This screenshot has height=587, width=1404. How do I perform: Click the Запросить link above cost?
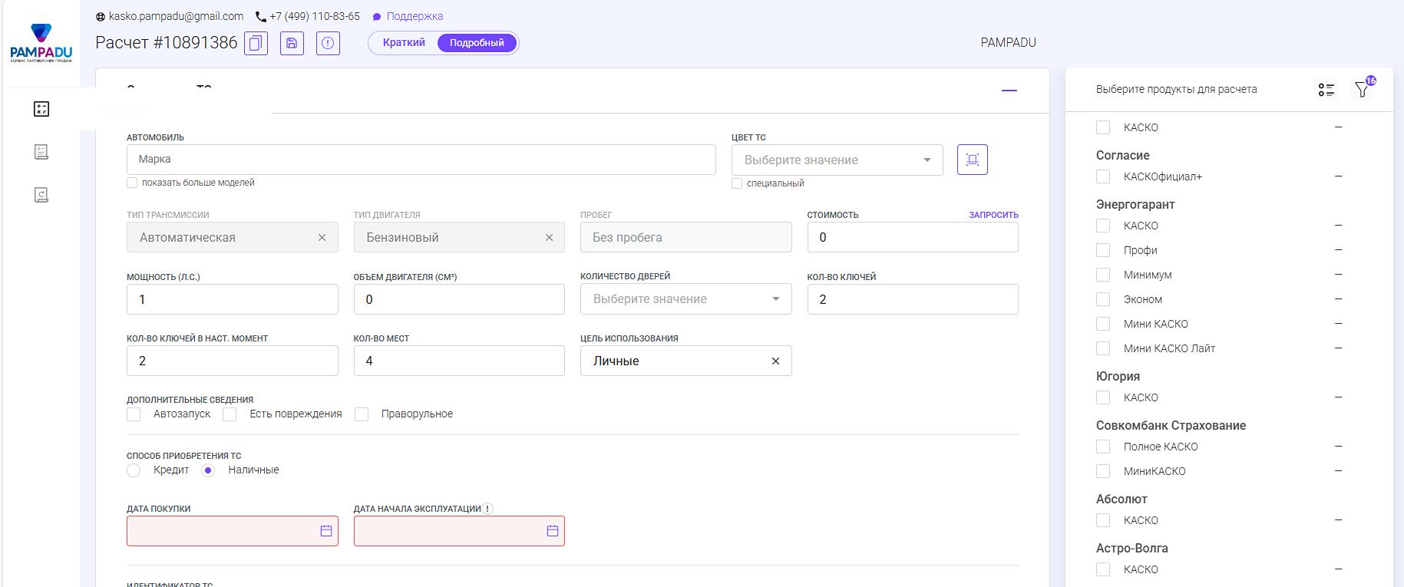(x=993, y=215)
